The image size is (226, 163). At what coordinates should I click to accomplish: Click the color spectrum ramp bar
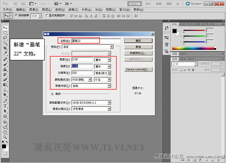point(194,48)
